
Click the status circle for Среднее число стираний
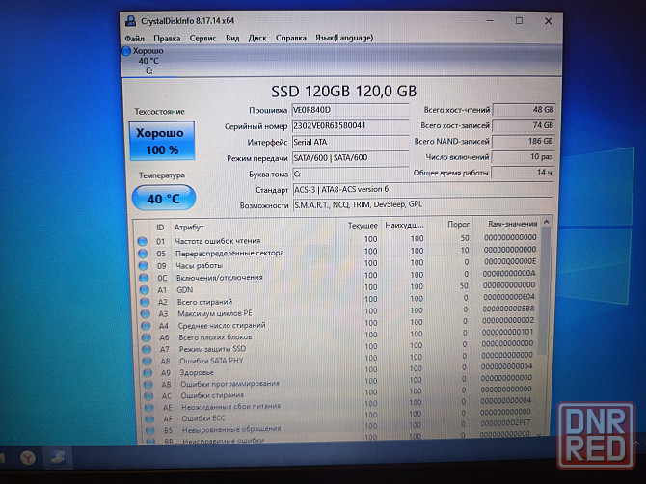coord(146,326)
